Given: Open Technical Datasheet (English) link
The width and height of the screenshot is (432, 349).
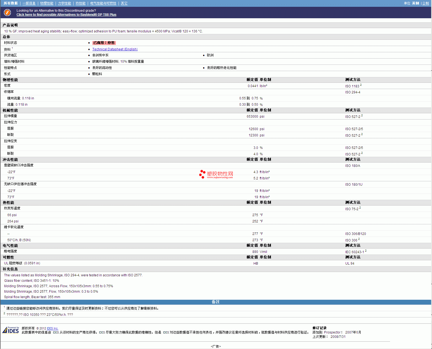Looking at the screenshot, I should pos(115,49).
